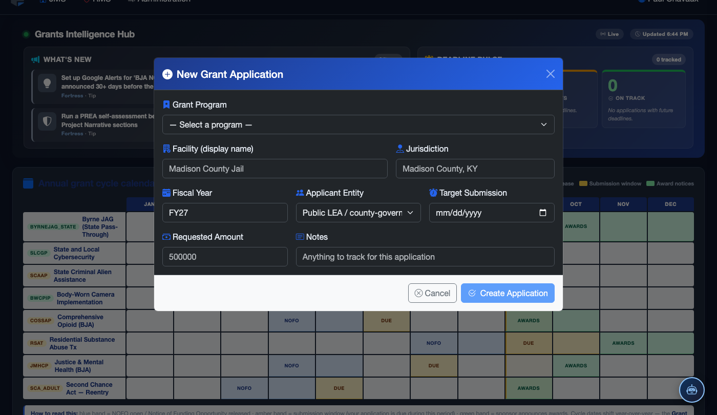Click the Award notices legend swatch
The width and height of the screenshot is (717, 415).
[650, 183]
